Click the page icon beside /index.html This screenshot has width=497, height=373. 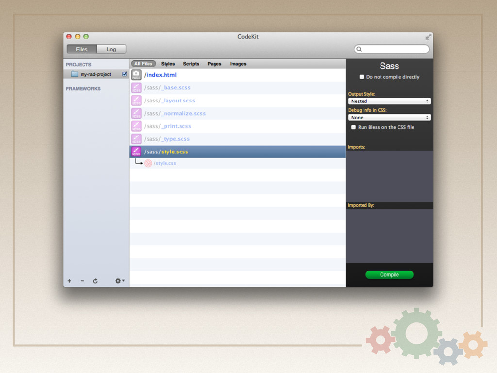click(x=136, y=75)
